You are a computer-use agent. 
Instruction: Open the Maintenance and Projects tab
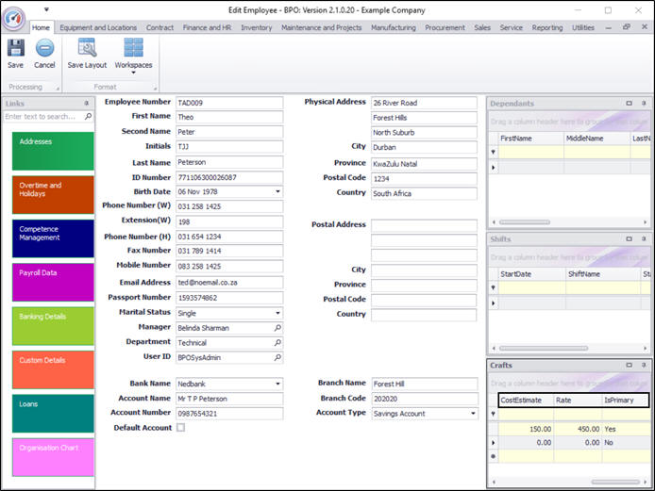321,28
